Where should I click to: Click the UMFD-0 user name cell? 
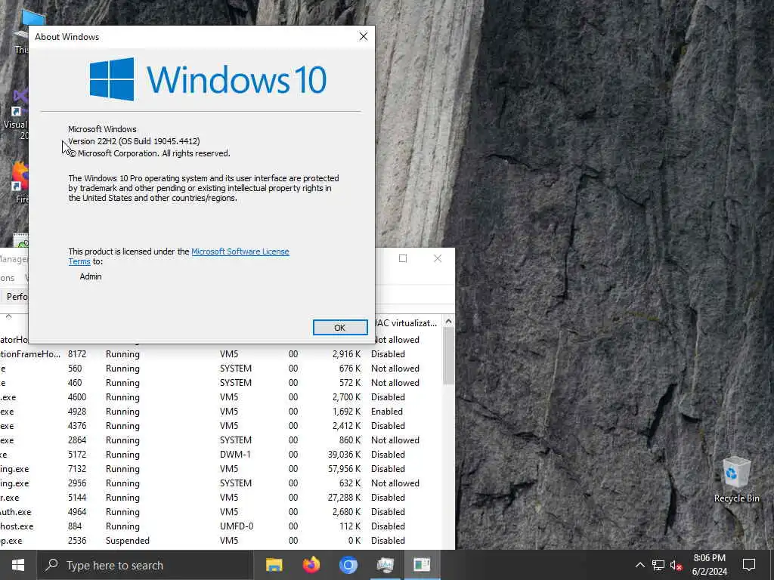pos(237,526)
